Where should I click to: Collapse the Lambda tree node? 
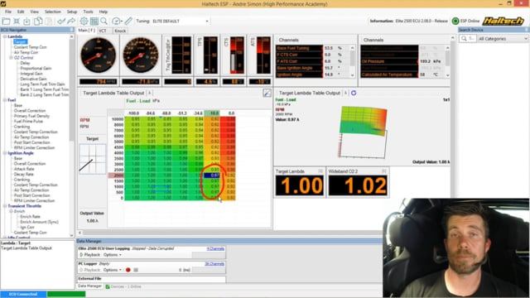pyautogui.click(x=5, y=36)
